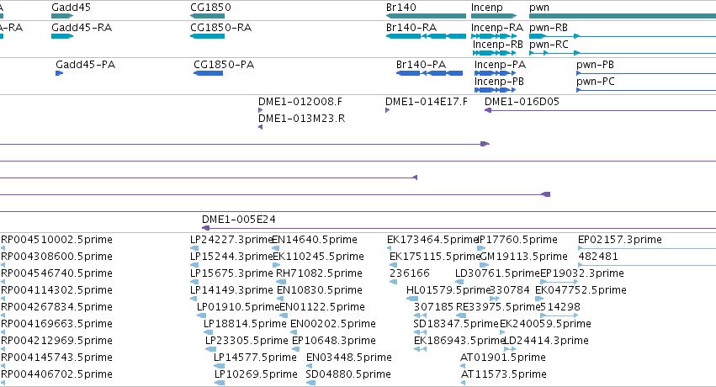Select the DME1-016D05 clone label
The height and width of the screenshot is (387, 716).
click(x=522, y=102)
